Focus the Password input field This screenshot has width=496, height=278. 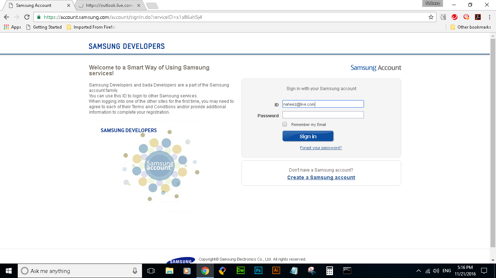tap(323, 115)
